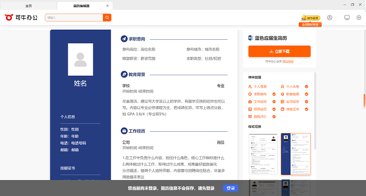Switch to the 主页 tab
This screenshot has height=196, width=366.
pos(28,6)
